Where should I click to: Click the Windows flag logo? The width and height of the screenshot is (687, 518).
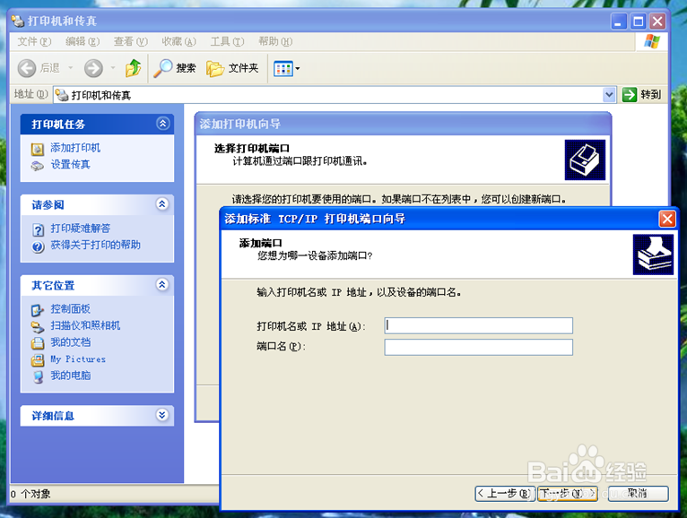(651, 42)
